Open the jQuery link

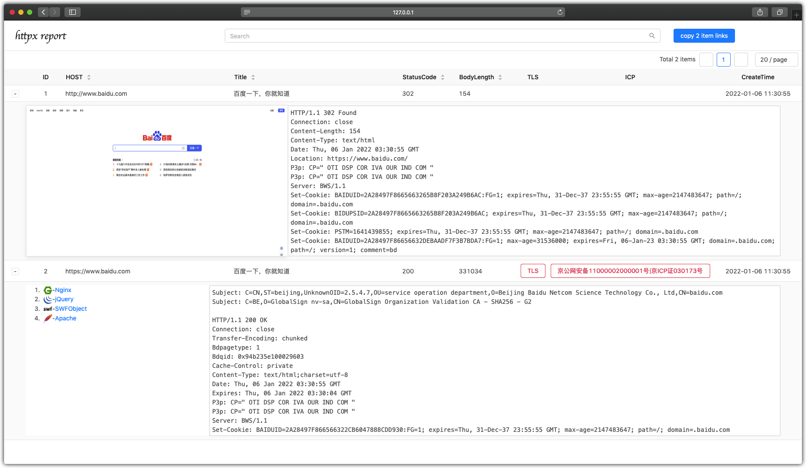coord(64,299)
